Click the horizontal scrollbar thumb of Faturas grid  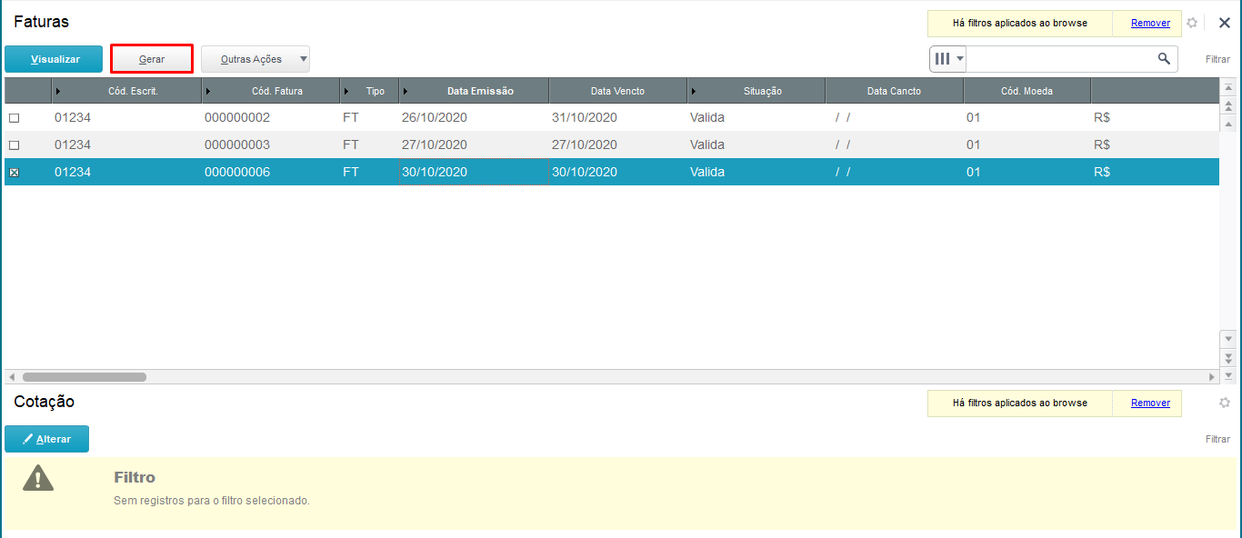coord(84,376)
